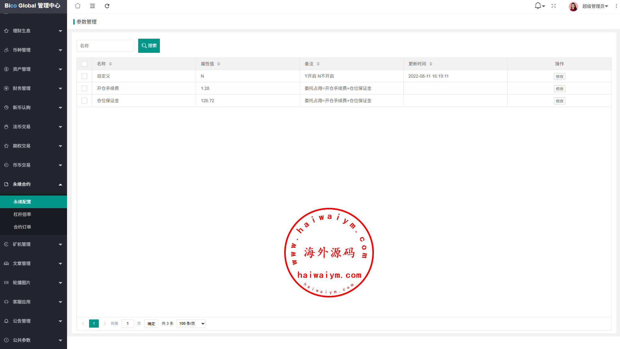Viewport: 620px width, 349px height.
Task: Open the notification bell
Action: click(x=538, y=6)
